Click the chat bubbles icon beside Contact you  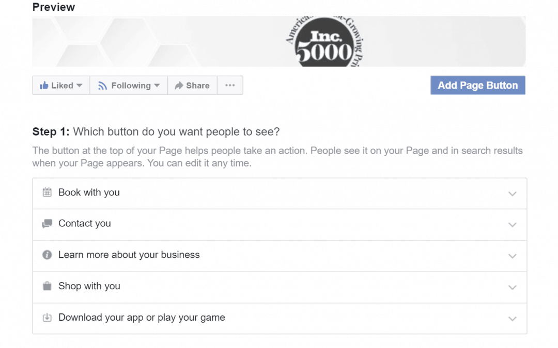click(x=47, y=224)
